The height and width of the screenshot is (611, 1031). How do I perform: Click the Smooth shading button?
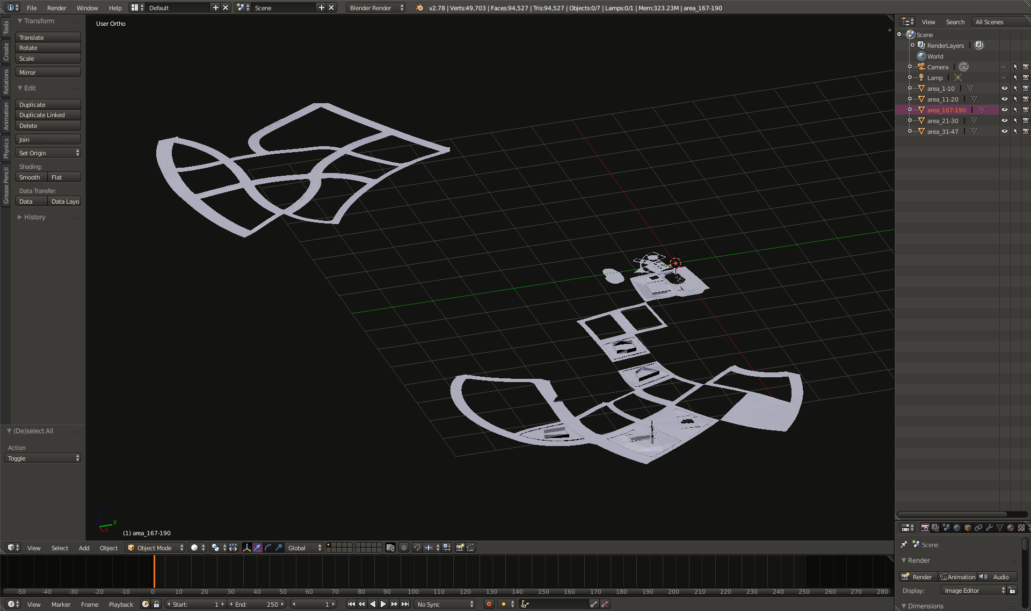click(31, 177)
